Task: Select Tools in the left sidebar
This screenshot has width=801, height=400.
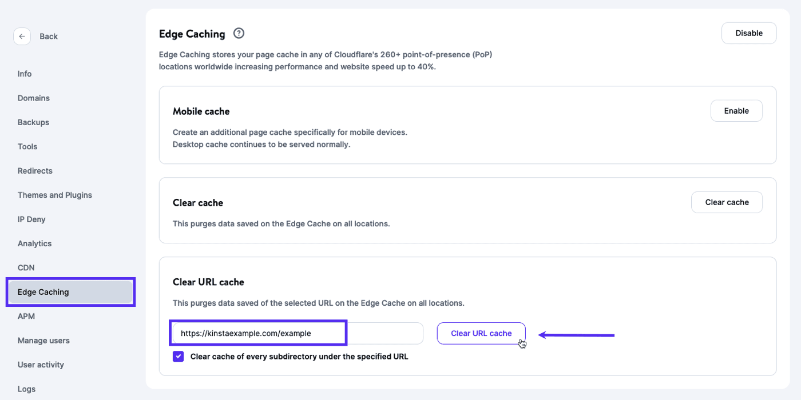Action: pos(27,146)
